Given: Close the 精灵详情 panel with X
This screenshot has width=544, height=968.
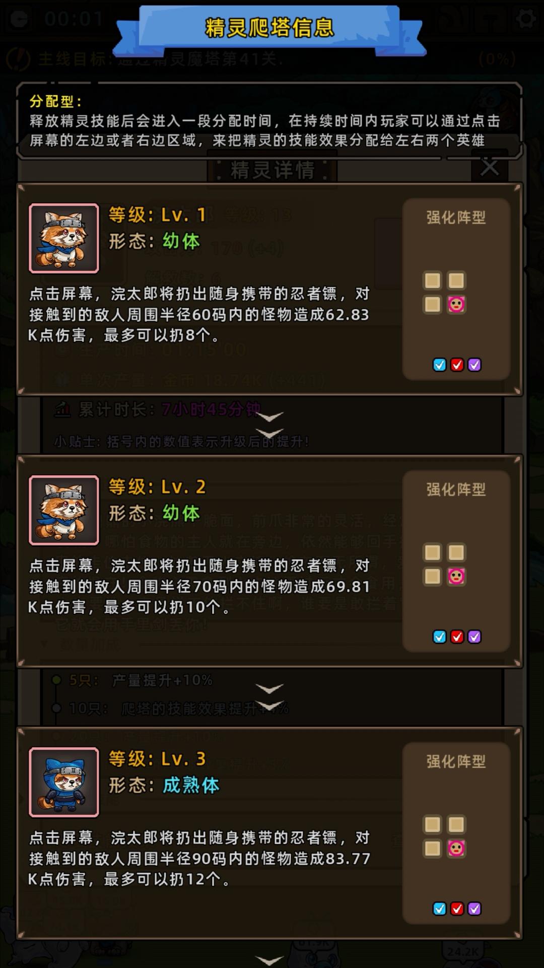Looking at the screenshot, I should point(490,167).
